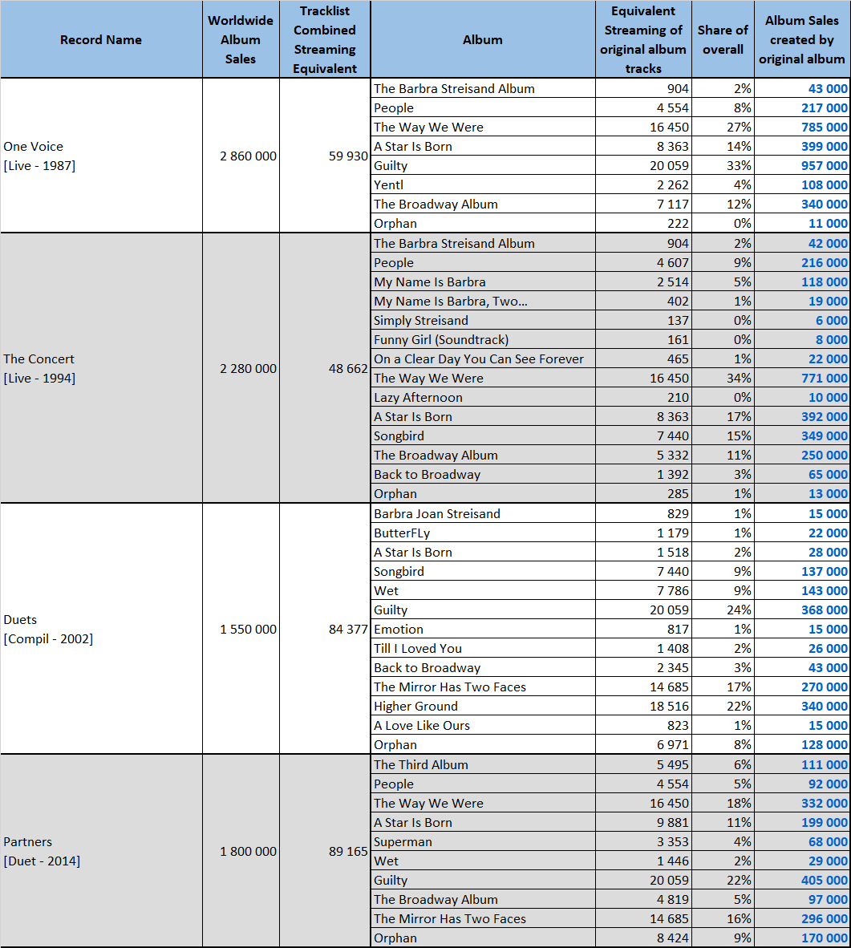851x948 pixels.
Task: Select the 'Superman' album cell
Action: tap(483, 841)
